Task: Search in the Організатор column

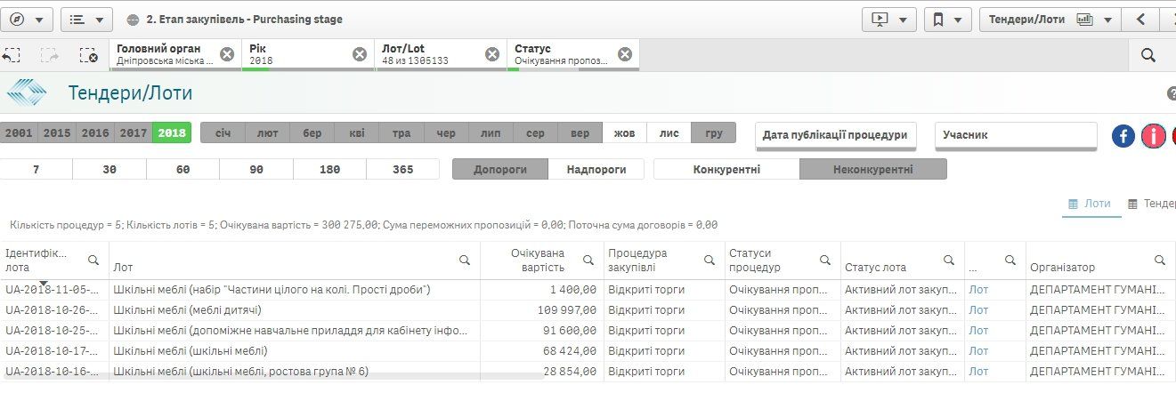Action: click(x=1160, y=260)
